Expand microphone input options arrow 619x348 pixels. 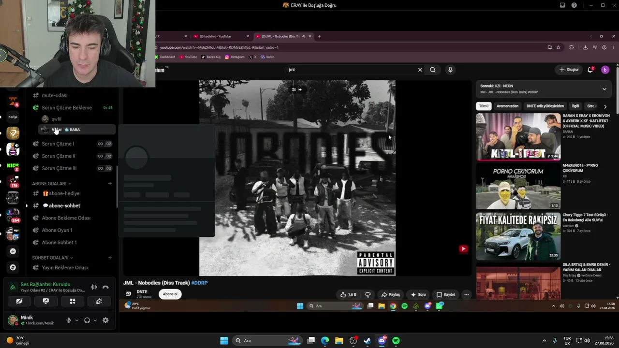(76, 320)
